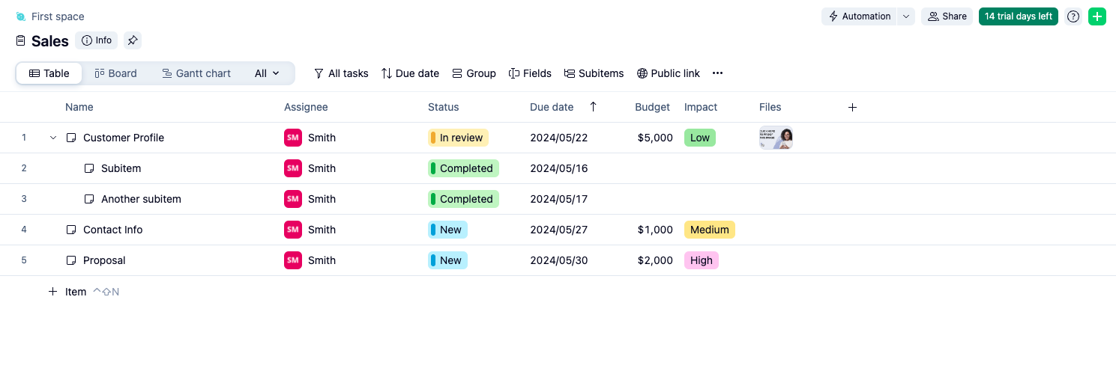Image resolution: width=1116 pixels, height=371 pixels.
Task: Click the Smith avatar in Customer Profile row
Action: (x=293, y=138)
